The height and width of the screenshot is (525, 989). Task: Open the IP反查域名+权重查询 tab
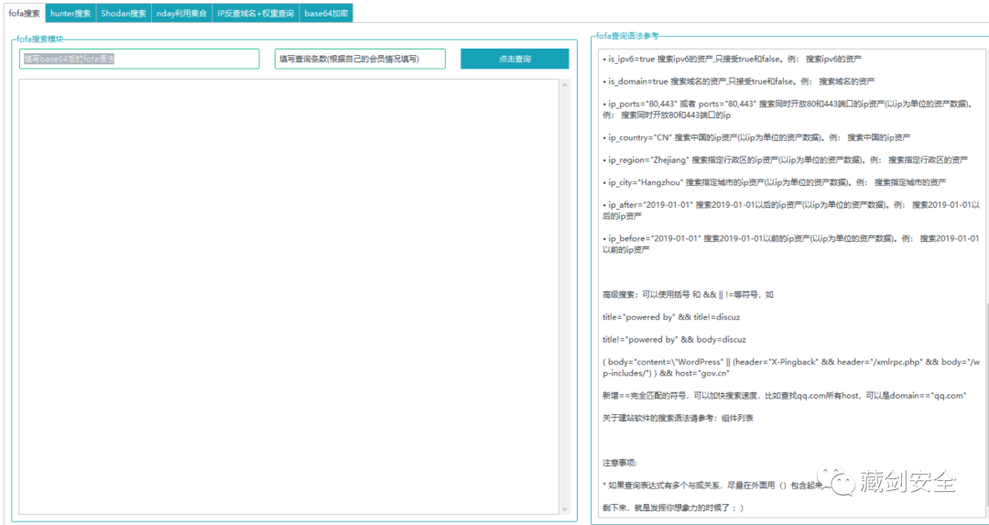(255, 13)
